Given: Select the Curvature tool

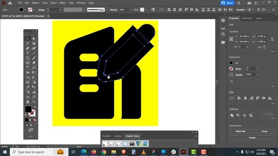Looking at the screenshot, I should click(x=34, y=48).
